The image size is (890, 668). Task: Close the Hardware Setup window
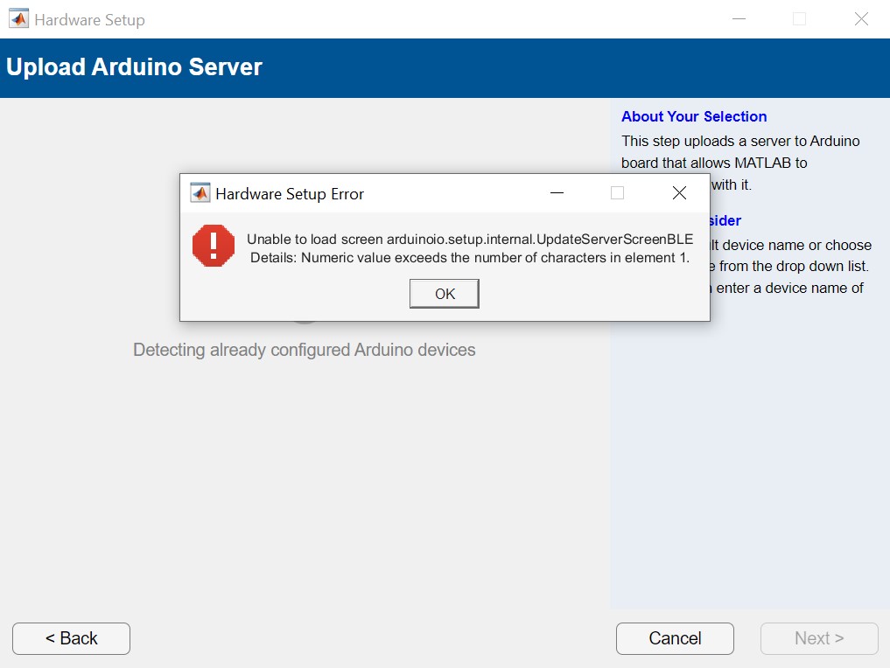[862, 18]
